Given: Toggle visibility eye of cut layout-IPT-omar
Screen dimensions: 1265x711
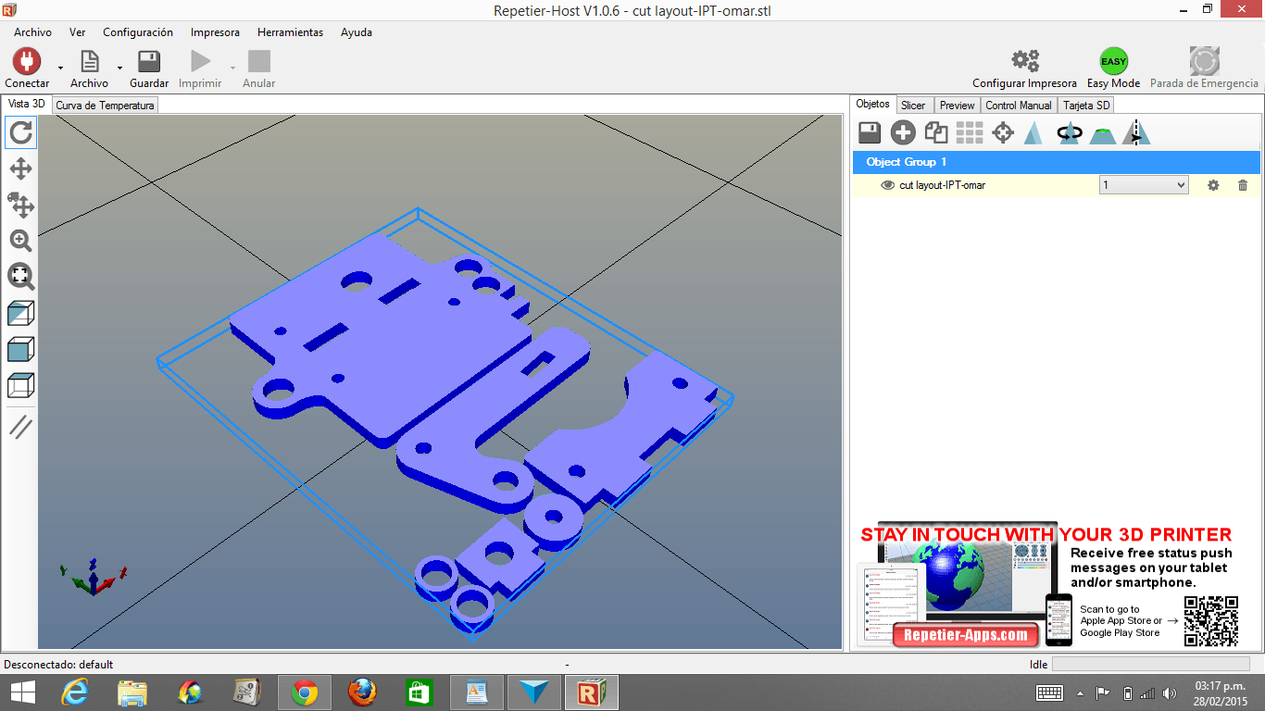Looking at the screenshot, I should [x=887, y=185].
